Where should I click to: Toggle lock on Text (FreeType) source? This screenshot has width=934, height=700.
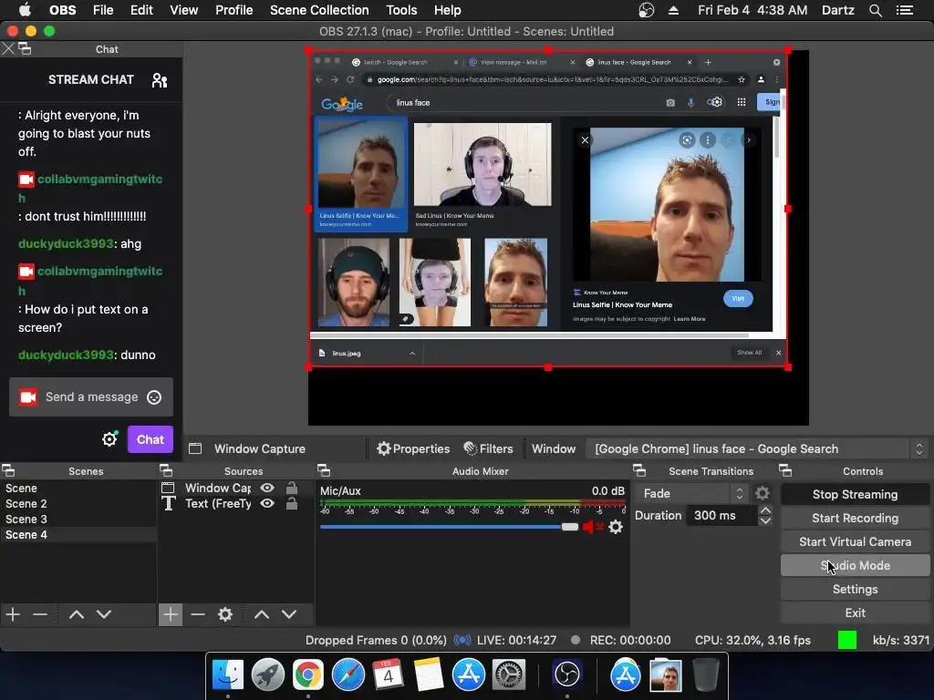click(292, 503)
